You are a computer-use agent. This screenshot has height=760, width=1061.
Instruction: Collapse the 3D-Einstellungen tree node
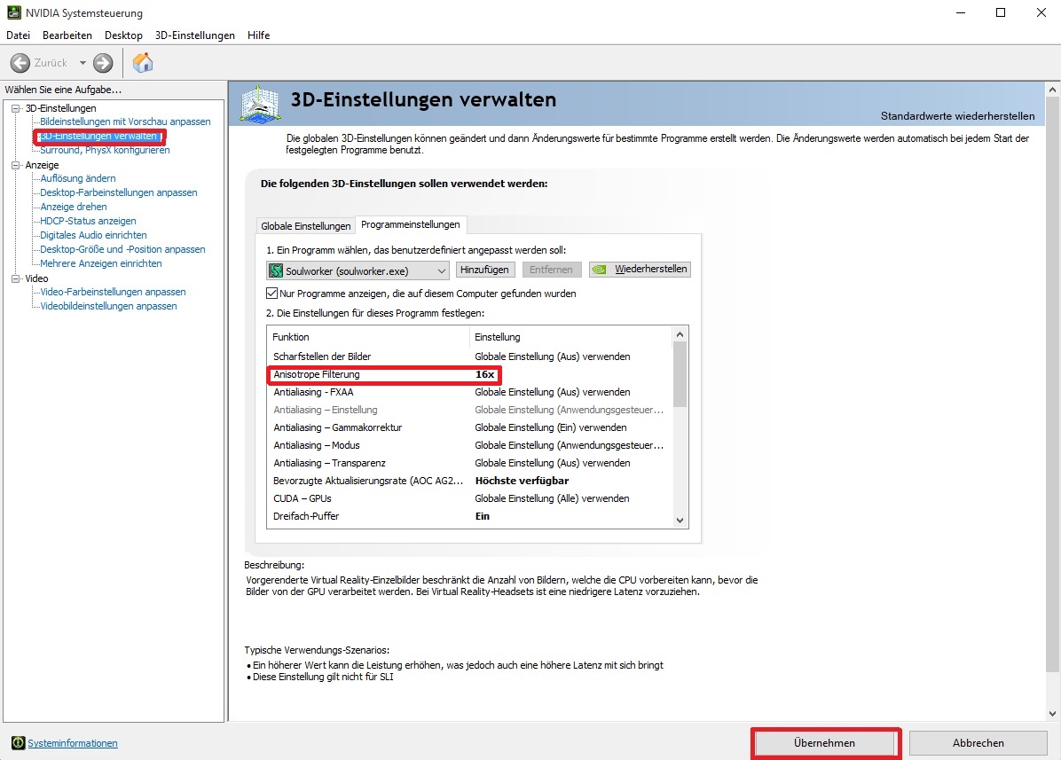pyautogui.click(x=15, y=108)
